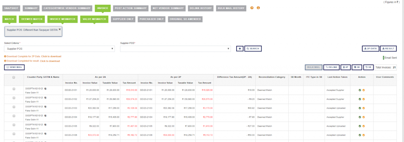The height and width of the screenshot is (142, 404).
Task: Click green accept icon for invoice GD/20-21/05
Action: (x=360, y=126)
